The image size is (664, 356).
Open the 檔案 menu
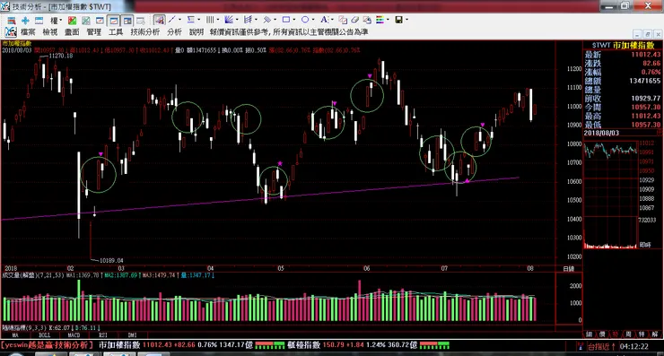coord(28,32)
